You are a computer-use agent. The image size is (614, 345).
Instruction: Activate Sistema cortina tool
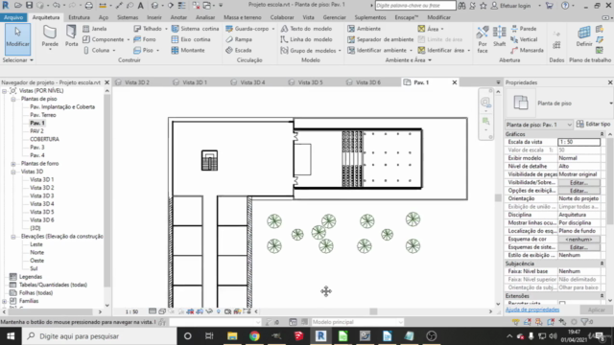[x=195, y=29]
